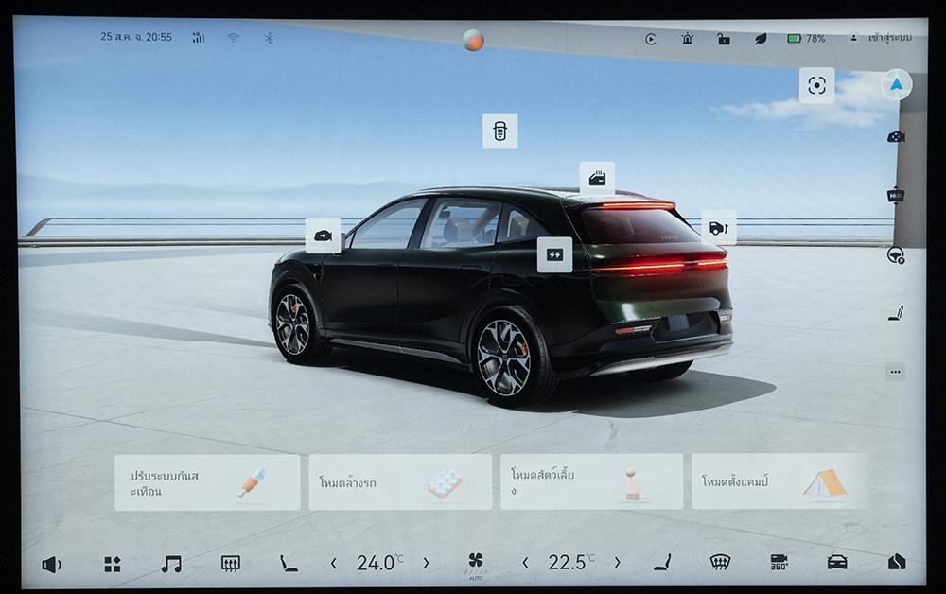
Task: Open the pet mode card
Action: [x=591, y=481]
